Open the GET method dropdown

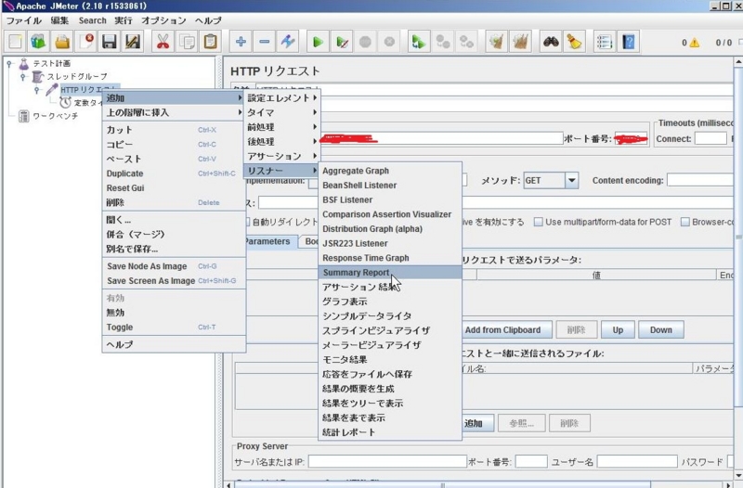pos(571,180)
